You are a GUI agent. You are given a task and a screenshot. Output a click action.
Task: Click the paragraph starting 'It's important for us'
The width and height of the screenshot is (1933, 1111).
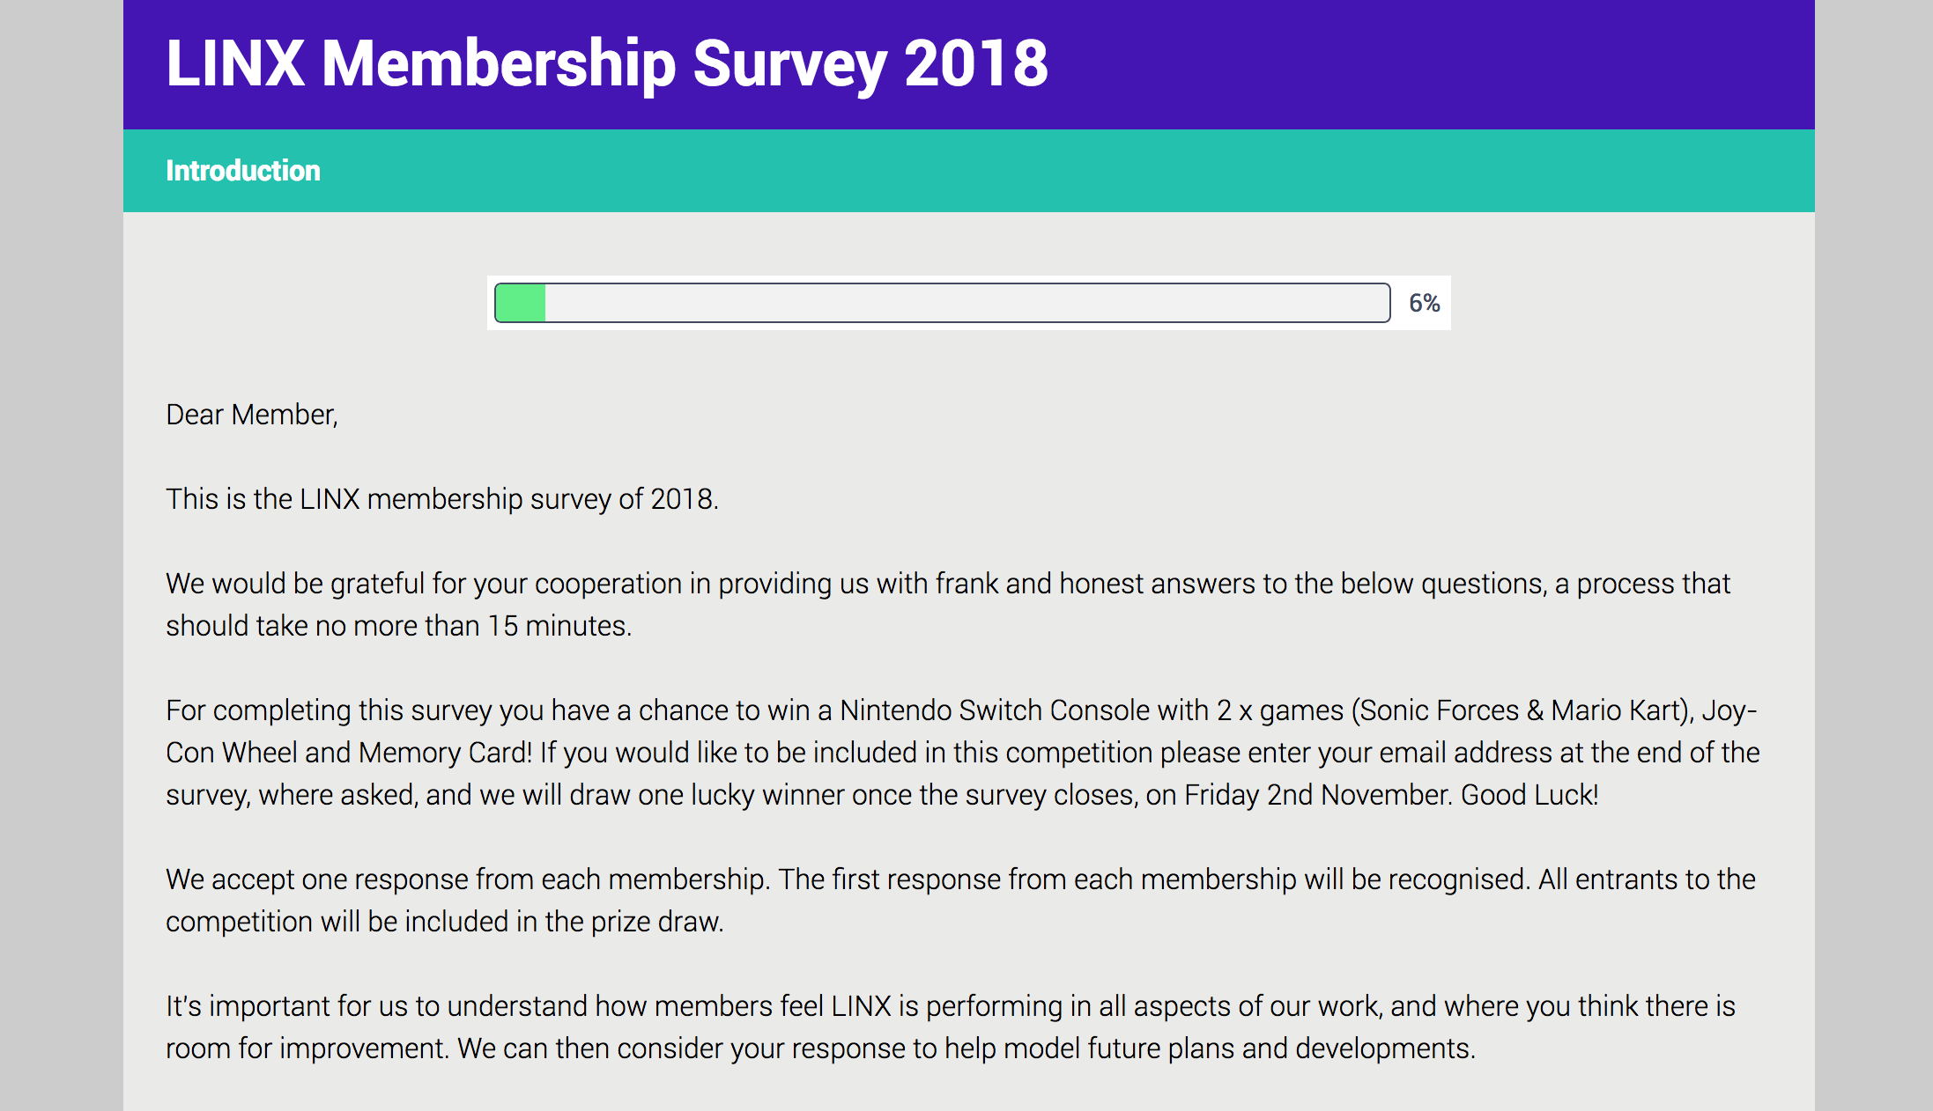click(951, 1027)
